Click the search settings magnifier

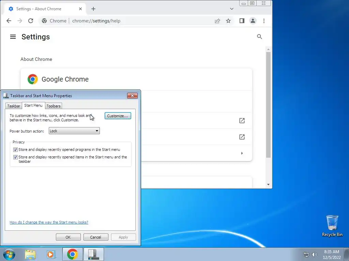pyautogui.click(x=259, y=37)
